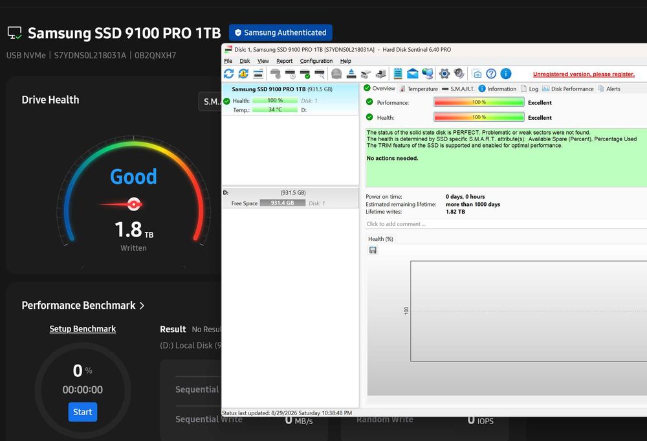This screenshot has width=647, height=441.
Task: Click the grey globe-shaped toolbar icon
Action: coord(336,74)
